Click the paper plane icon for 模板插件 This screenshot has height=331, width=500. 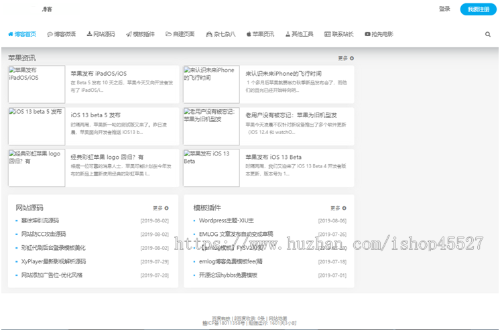129,34
